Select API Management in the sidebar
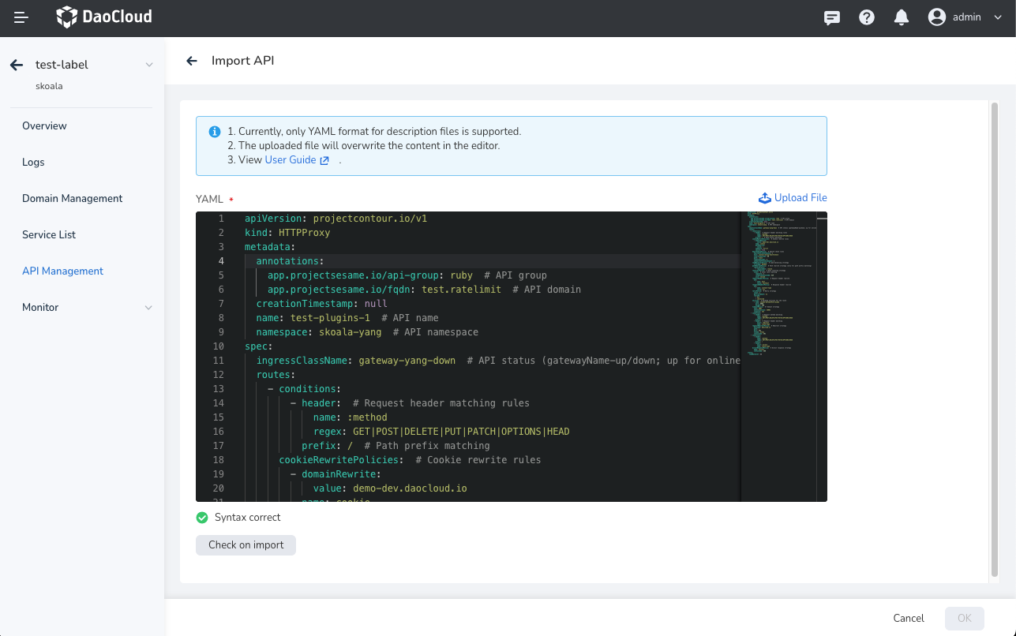This screenshot has width=1016, height=636. 62,271
